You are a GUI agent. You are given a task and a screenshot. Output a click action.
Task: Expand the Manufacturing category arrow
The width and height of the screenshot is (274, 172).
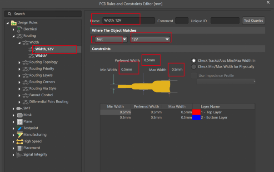pyautogui.click(x=14, y=135)
